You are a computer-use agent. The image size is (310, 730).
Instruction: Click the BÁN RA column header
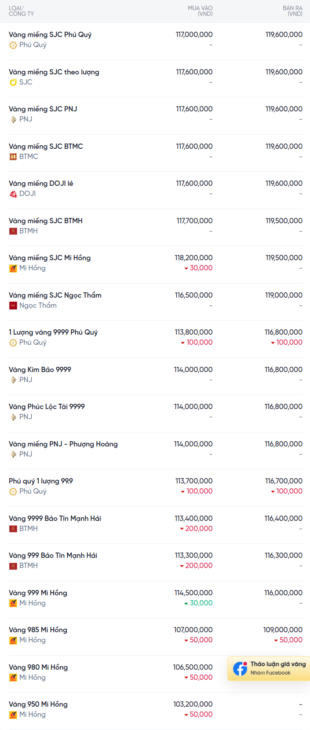click(x=292, y=11)
